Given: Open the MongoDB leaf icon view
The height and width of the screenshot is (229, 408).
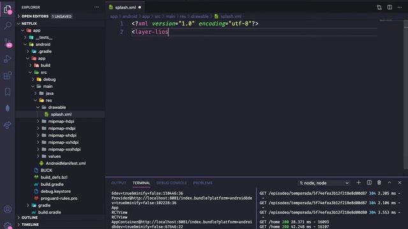Looking at the screenshot, I should [x=8, y=108].
